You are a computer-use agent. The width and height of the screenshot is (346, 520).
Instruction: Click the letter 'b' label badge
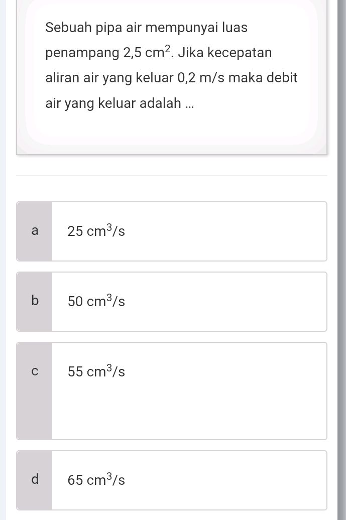34,301
